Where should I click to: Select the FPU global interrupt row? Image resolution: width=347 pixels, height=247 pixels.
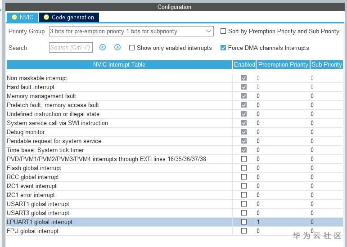pyautogui.click(x=175, y=231)
